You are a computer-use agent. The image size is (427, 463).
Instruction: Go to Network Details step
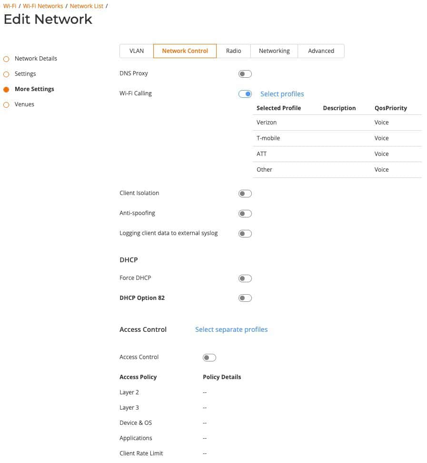click(x=36, y=59)
